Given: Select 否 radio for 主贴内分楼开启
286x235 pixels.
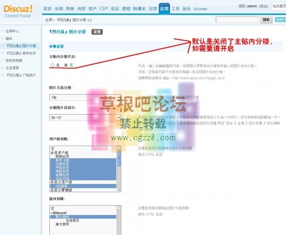Looking at the screenshot, I should point(66,65).
